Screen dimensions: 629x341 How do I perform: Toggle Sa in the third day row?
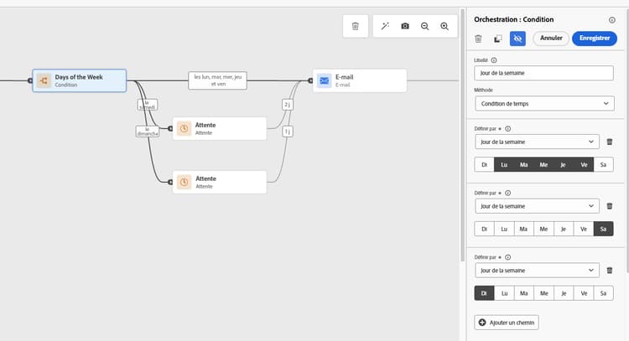pyautogui.click(x=603, y=293)
